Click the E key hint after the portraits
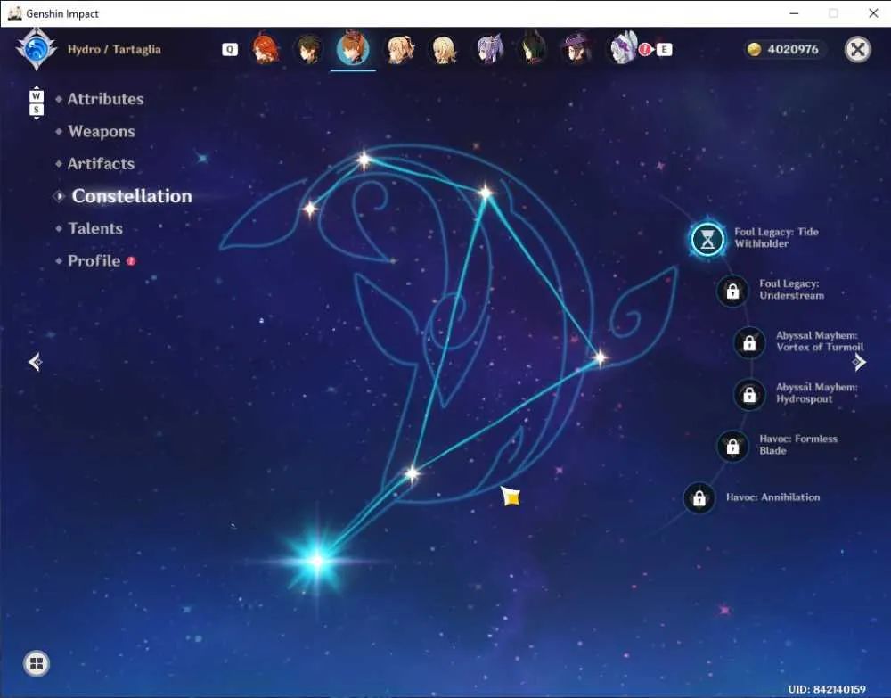This screenshot has height=698, width=891. (x=665, y=49)
